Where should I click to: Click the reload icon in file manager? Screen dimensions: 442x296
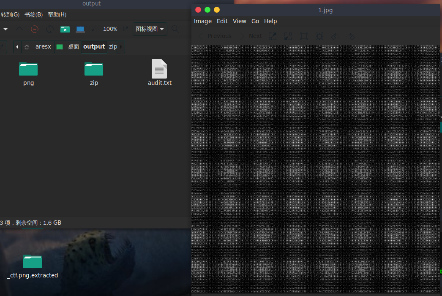[50, 29]
